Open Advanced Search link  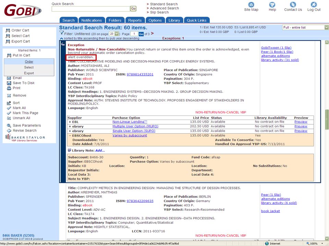[164, 8]
